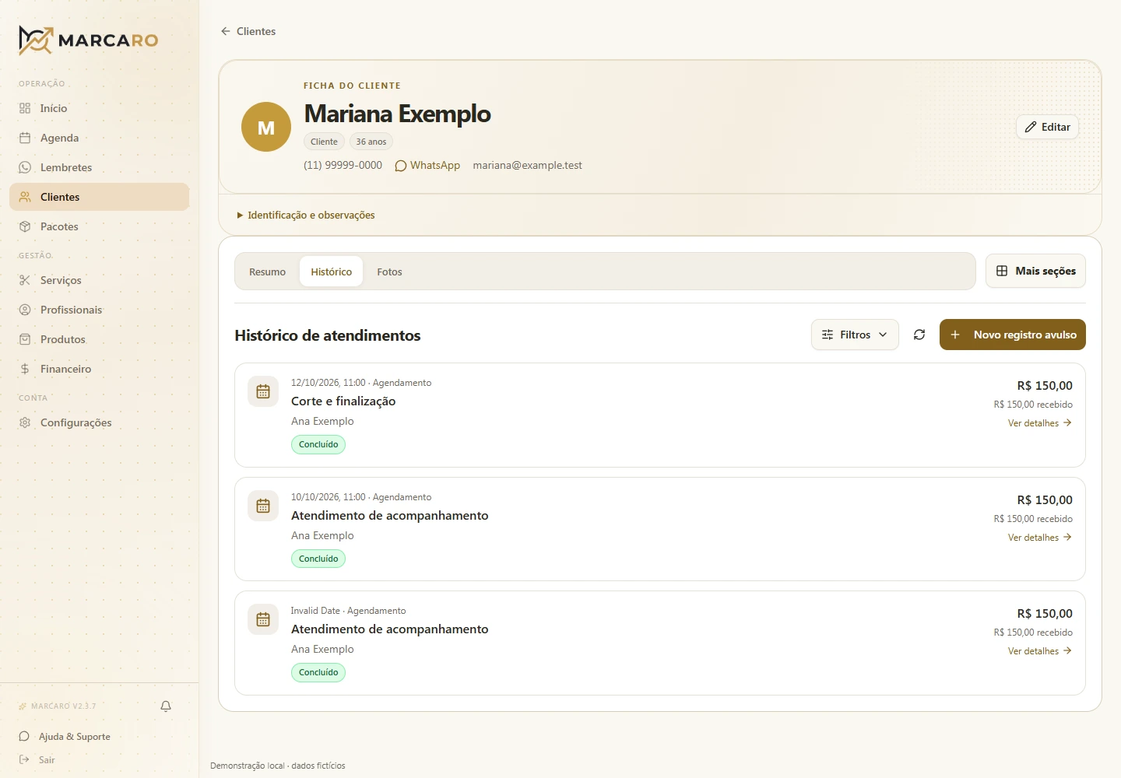Open Mais seções menu
The height and width of the screenshot is (778, 1121).
tap(1035, 271)
